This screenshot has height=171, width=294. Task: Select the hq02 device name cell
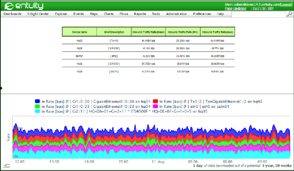click(x=79, y=40)
